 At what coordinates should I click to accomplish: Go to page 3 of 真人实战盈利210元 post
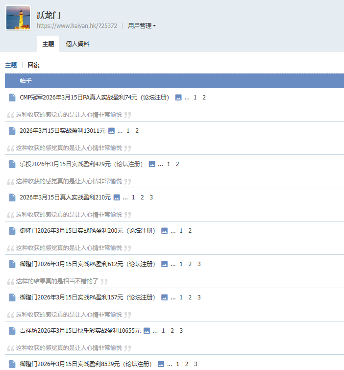(x=151, y=197)
